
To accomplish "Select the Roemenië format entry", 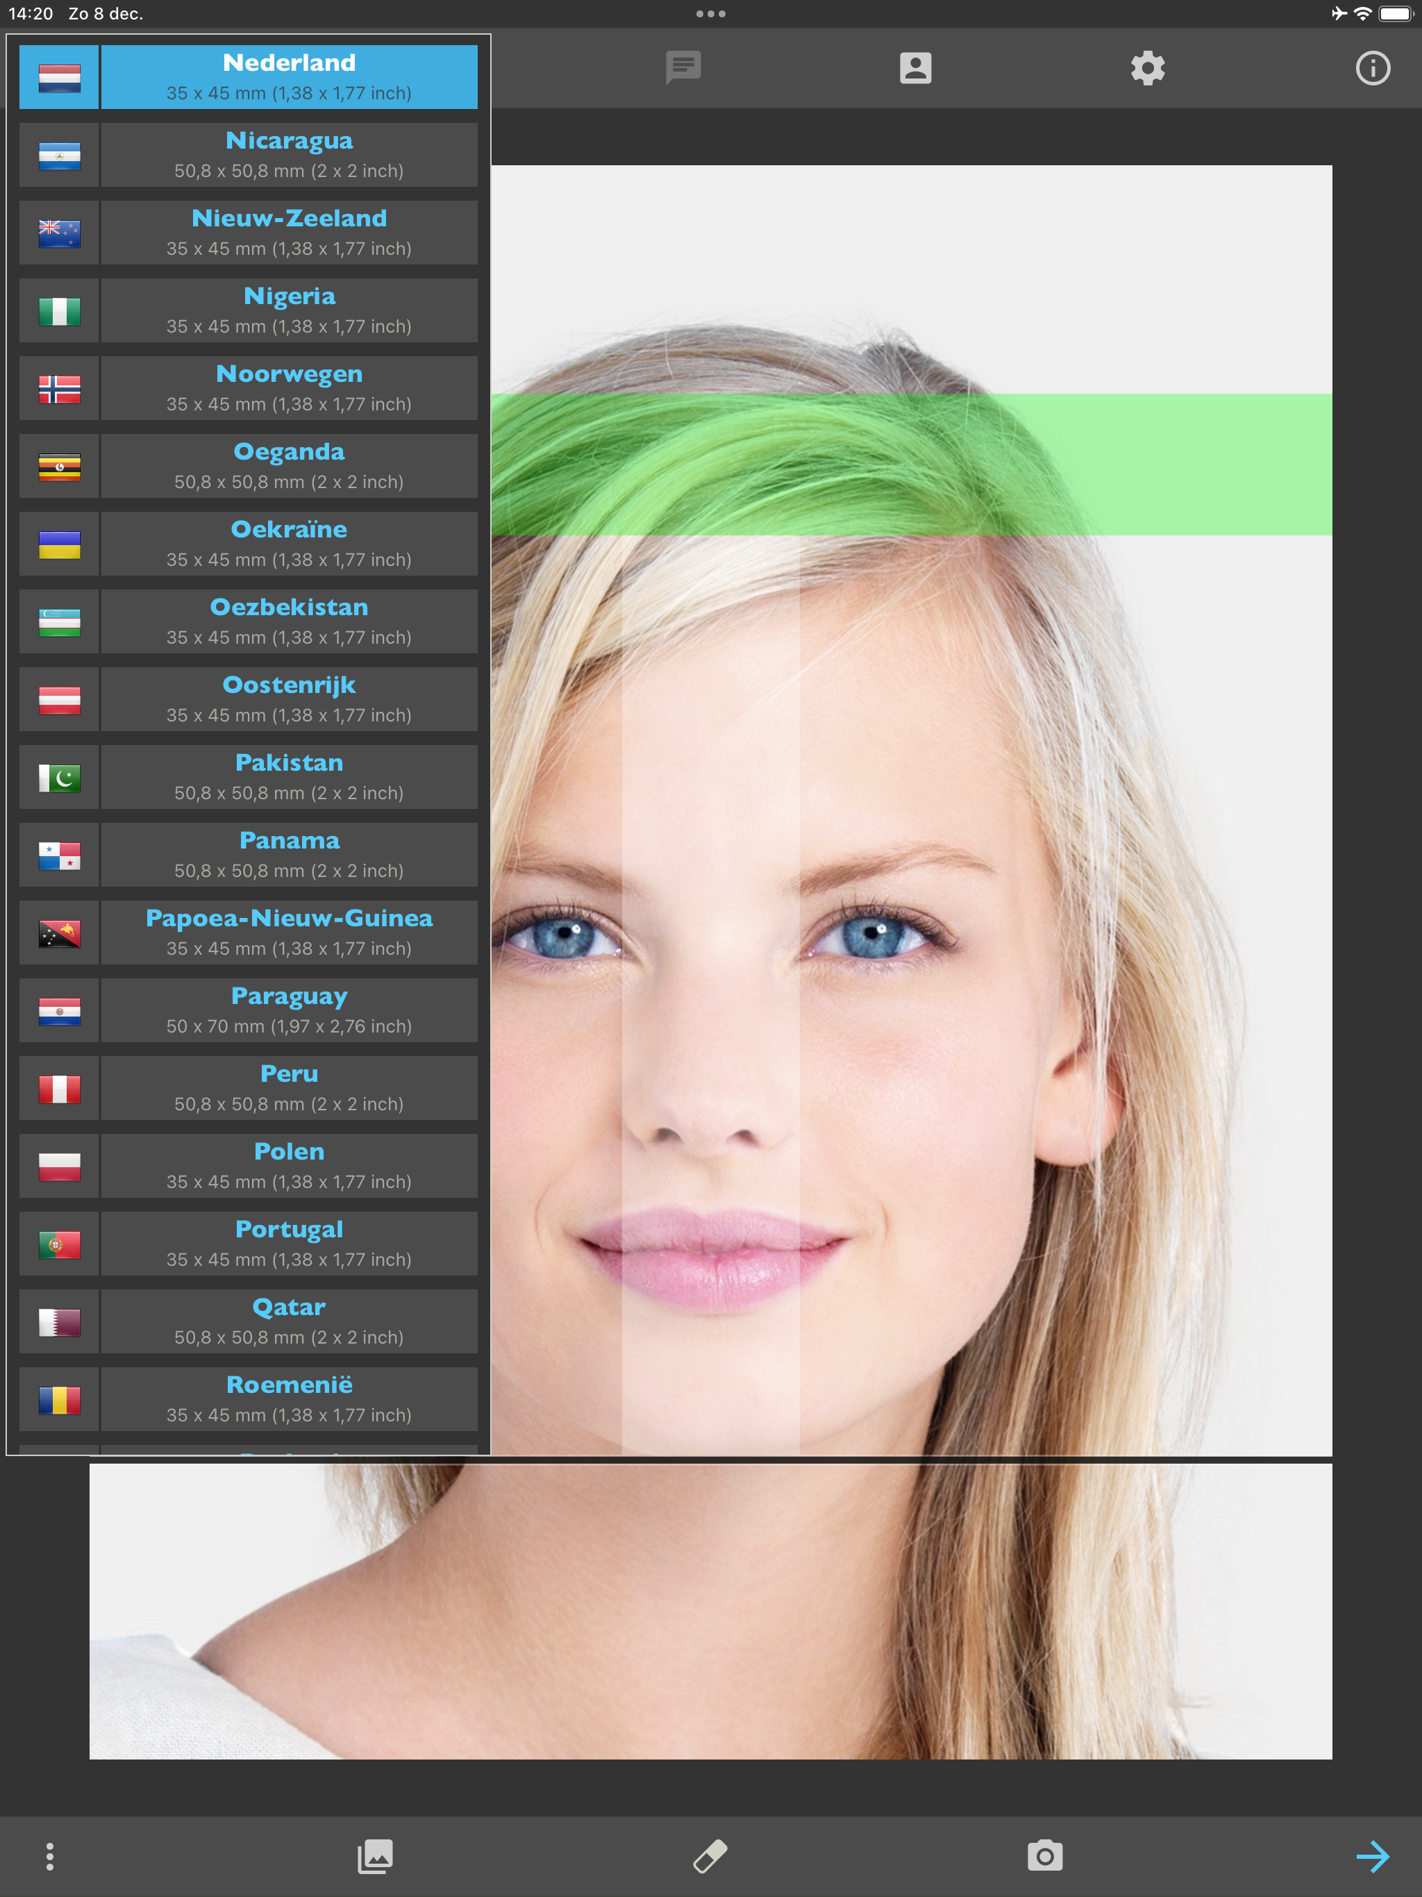I will point(289,1398).
